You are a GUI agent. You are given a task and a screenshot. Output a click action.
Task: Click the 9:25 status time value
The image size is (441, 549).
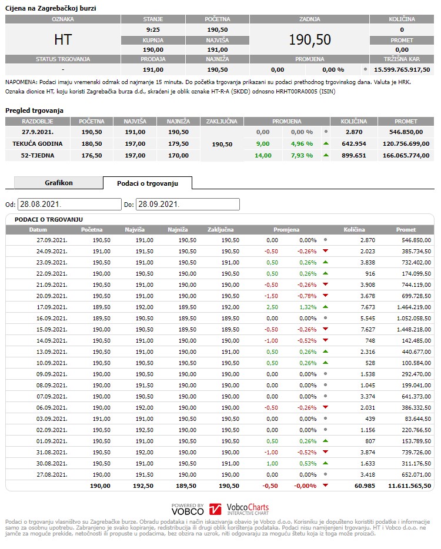[153, 30]
